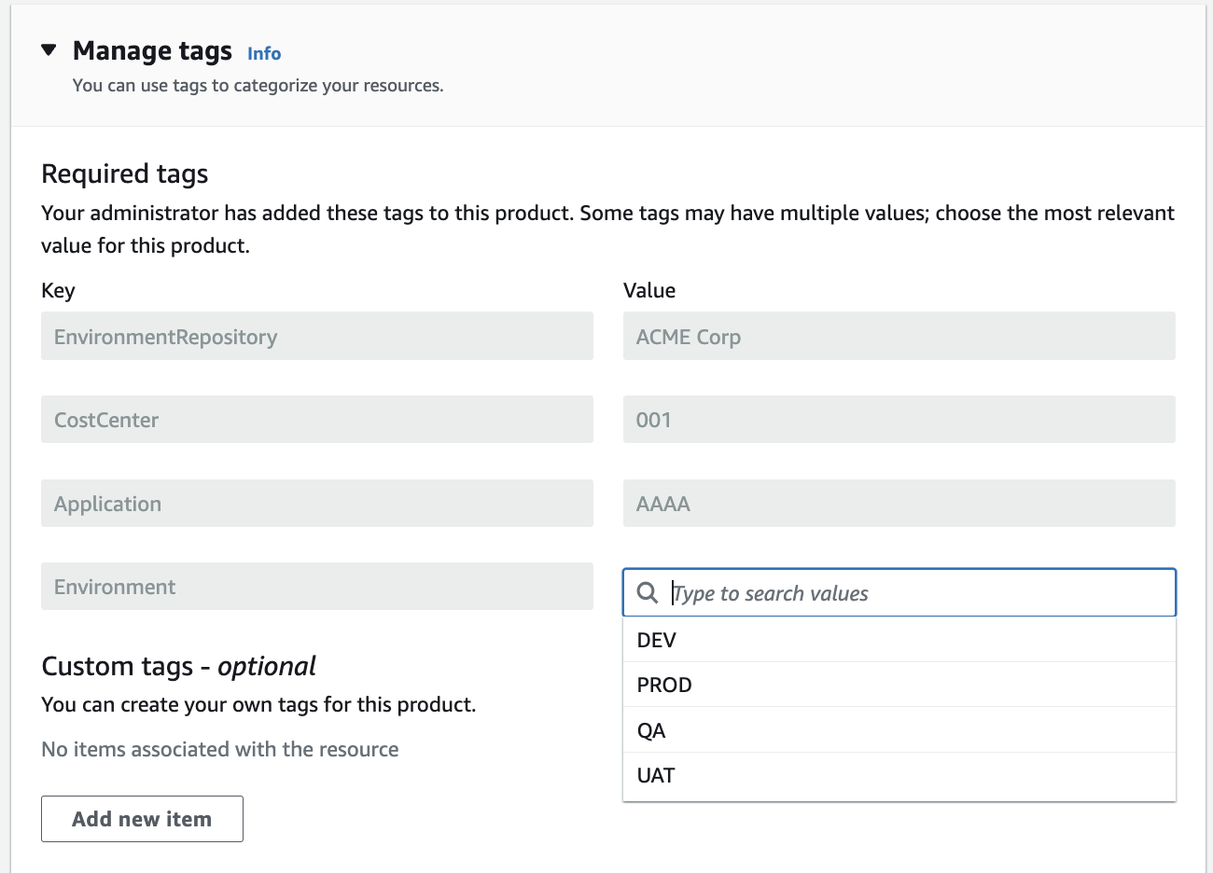Viewport: 1213px width, 873px height.
Task: Click the search magnifier icon in Environment value
Action: pyautogui.click(x=648, y=592)
